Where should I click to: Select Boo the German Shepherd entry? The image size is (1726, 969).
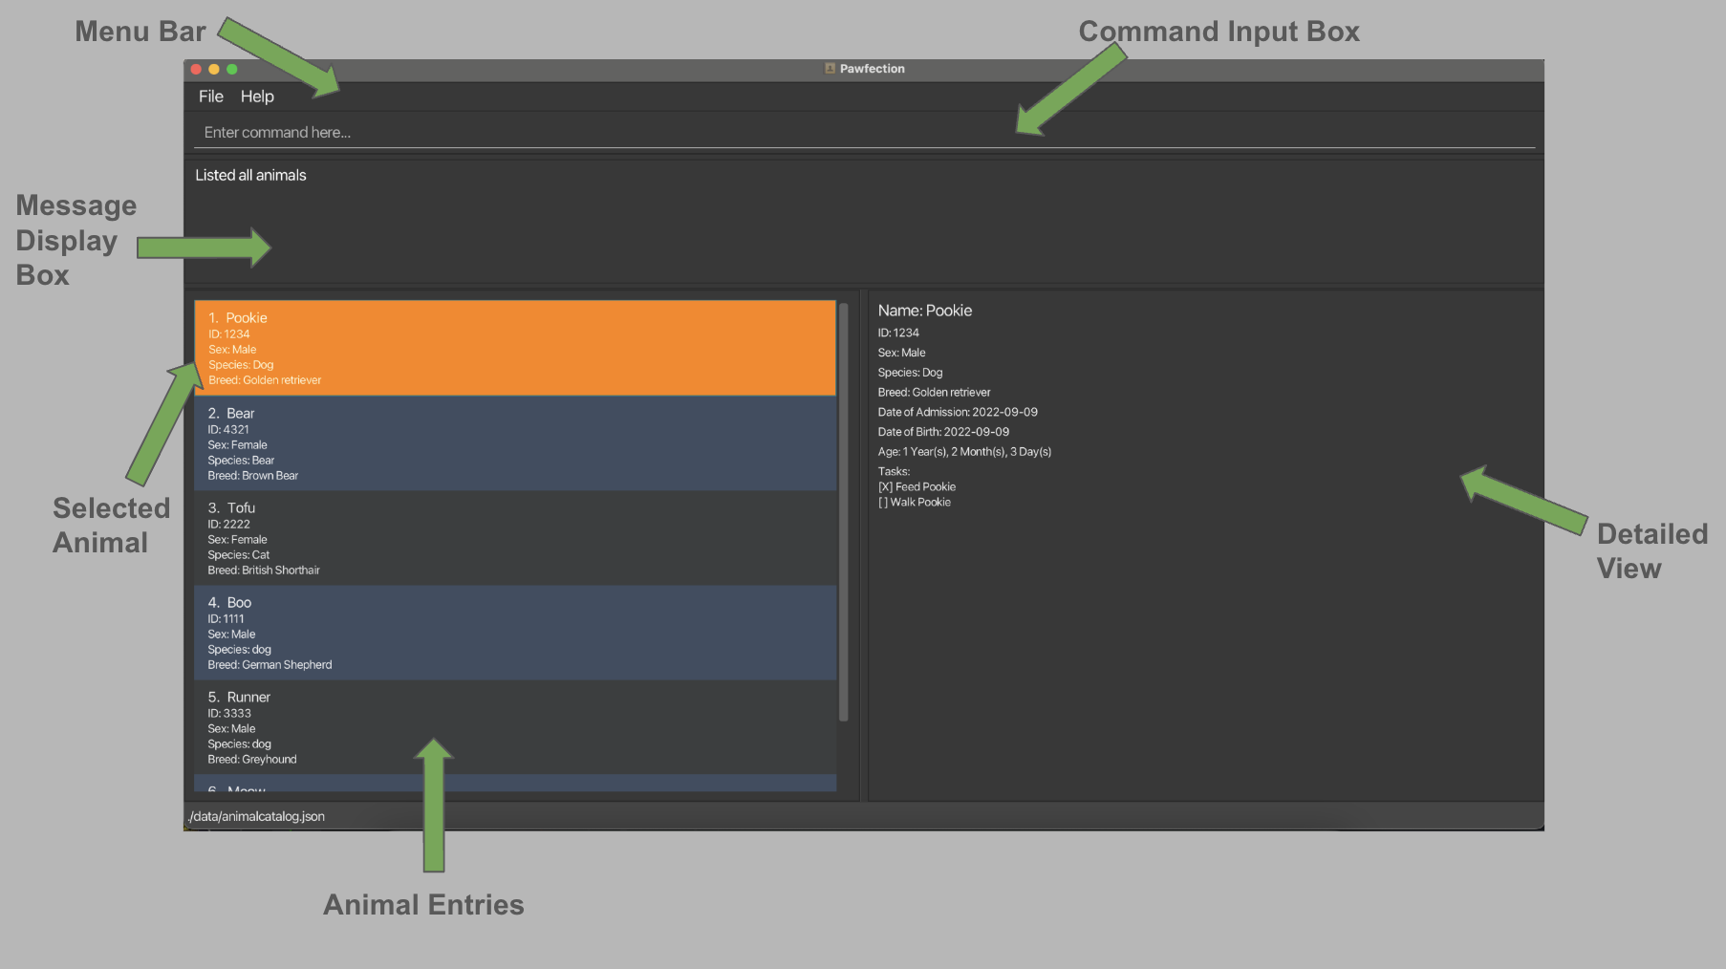click(x=514, y=633)
